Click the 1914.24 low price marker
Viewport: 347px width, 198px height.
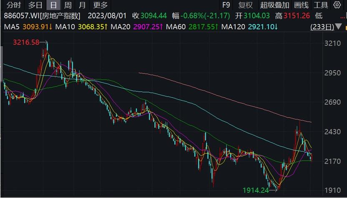[256, 190]
